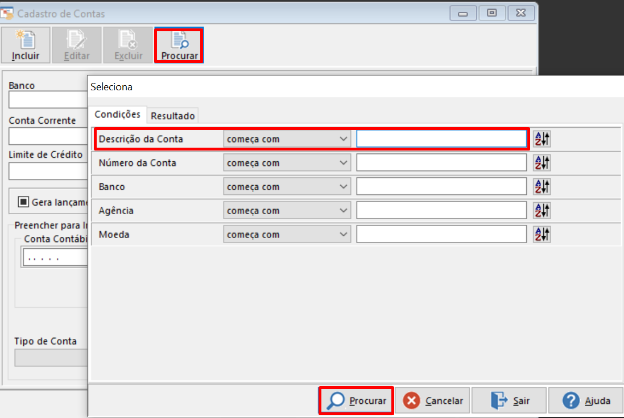
Task: Toggle the Gera lançamento checkbox
Action: click(23, 202)
